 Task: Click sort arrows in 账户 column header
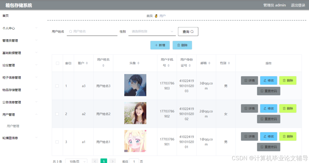pos(87,63)
